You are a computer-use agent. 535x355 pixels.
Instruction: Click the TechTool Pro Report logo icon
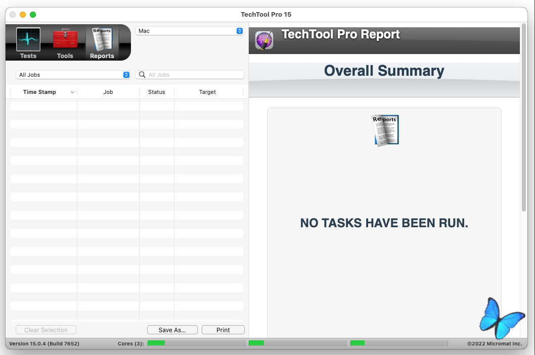click(x=264, y=40)
